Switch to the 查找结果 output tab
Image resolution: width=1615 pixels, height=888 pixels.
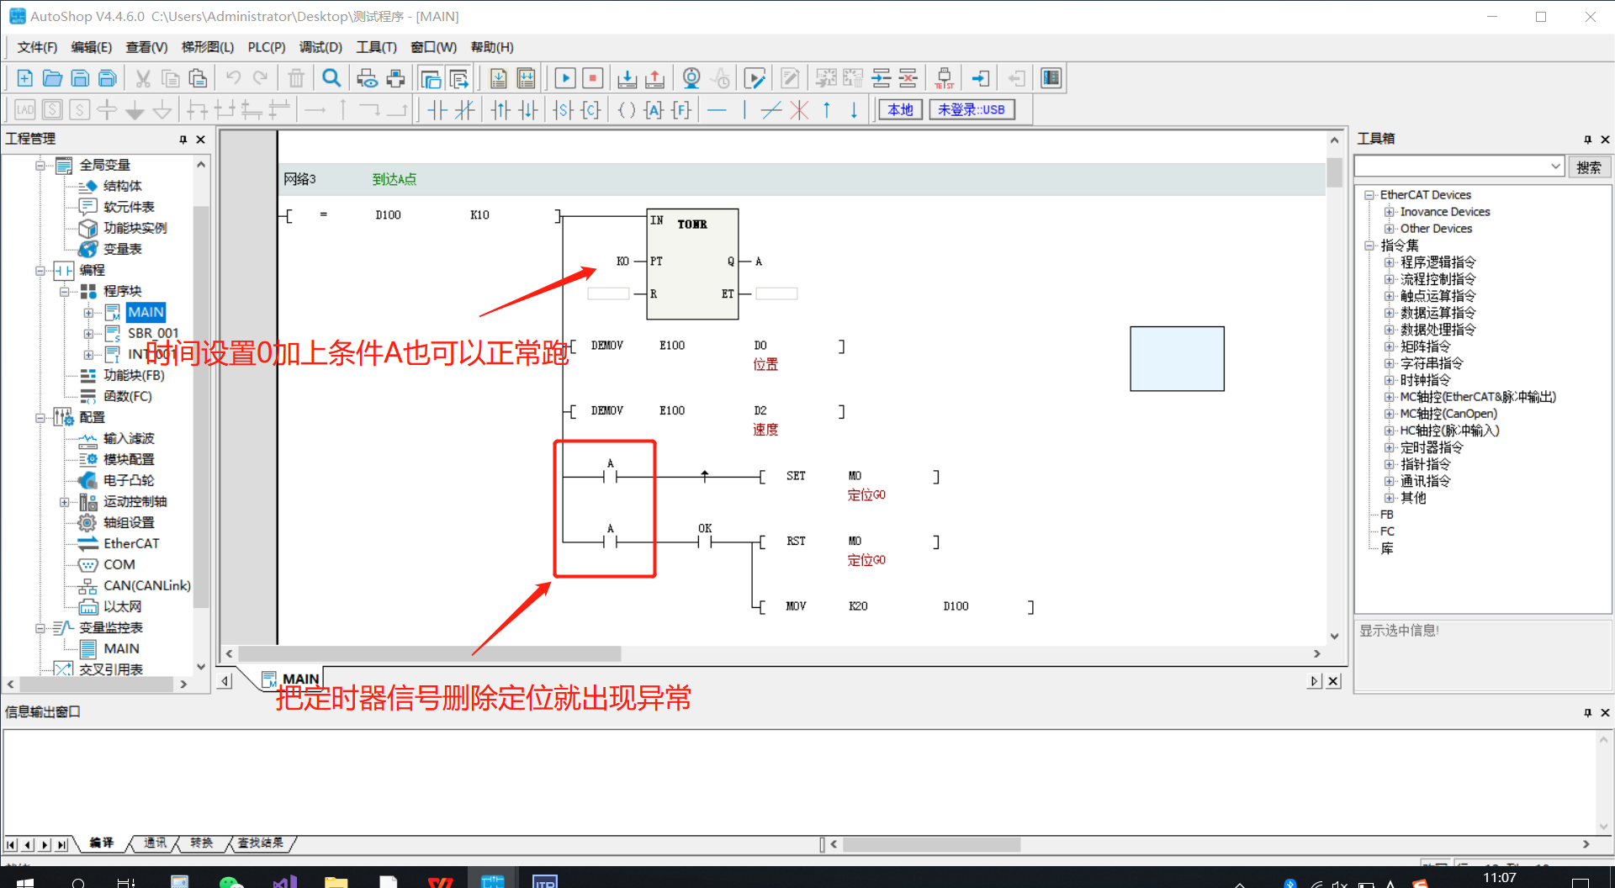pyautogui.click(x=260, y=843)
